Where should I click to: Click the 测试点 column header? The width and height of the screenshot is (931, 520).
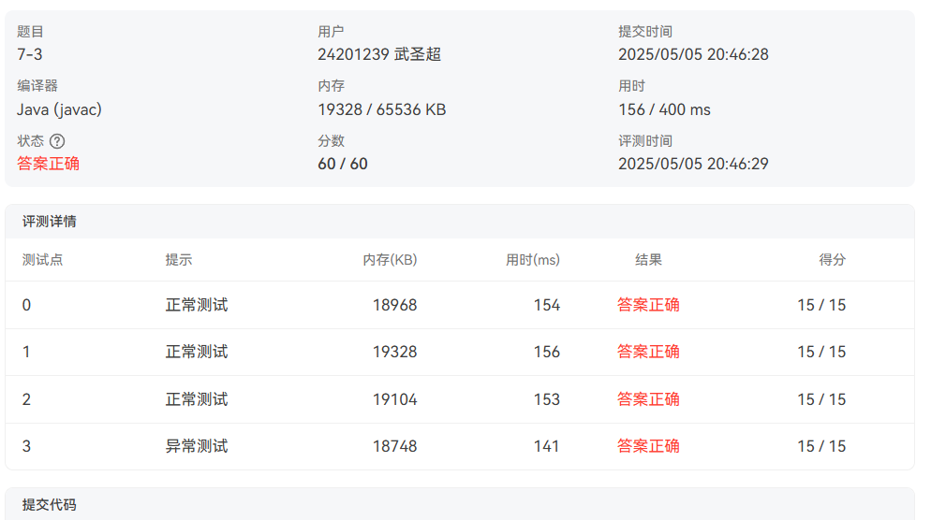[42, 260]
